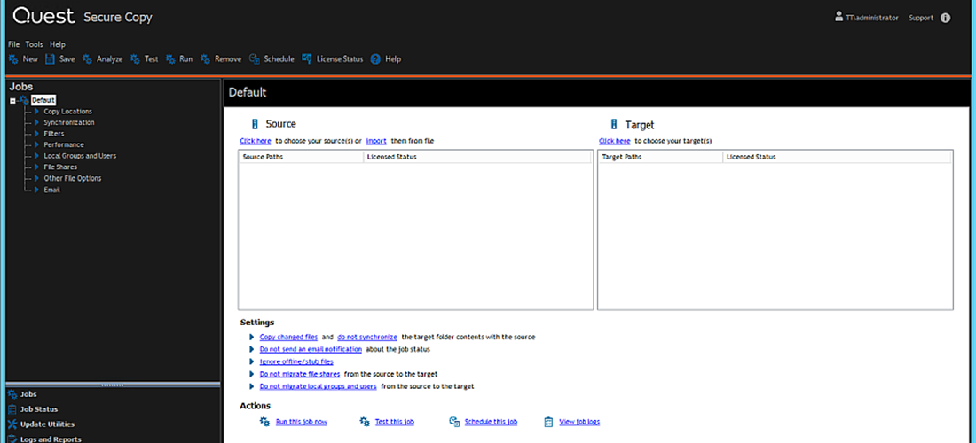Click the Run this job now gear icon

pos(264,421)
